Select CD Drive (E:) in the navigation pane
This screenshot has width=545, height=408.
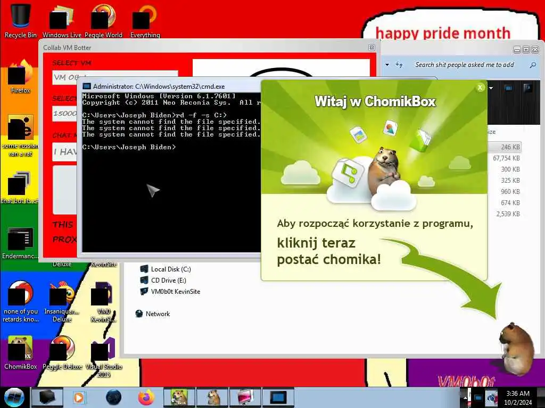163,280
